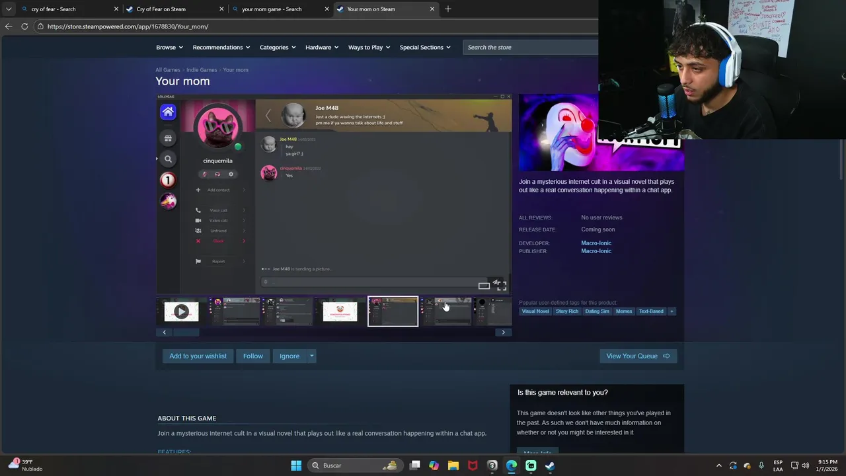Open the Macro-Ionic publisher link
Image resolution: width=846 pixels, height=476 pixels.
point(596,251)
